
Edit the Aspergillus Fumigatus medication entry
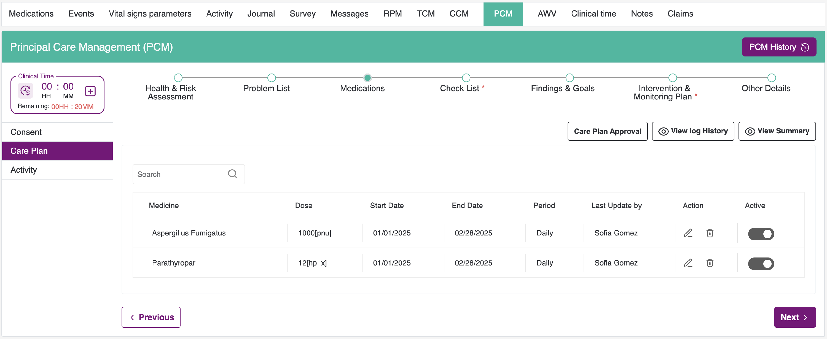pos(688,233)
